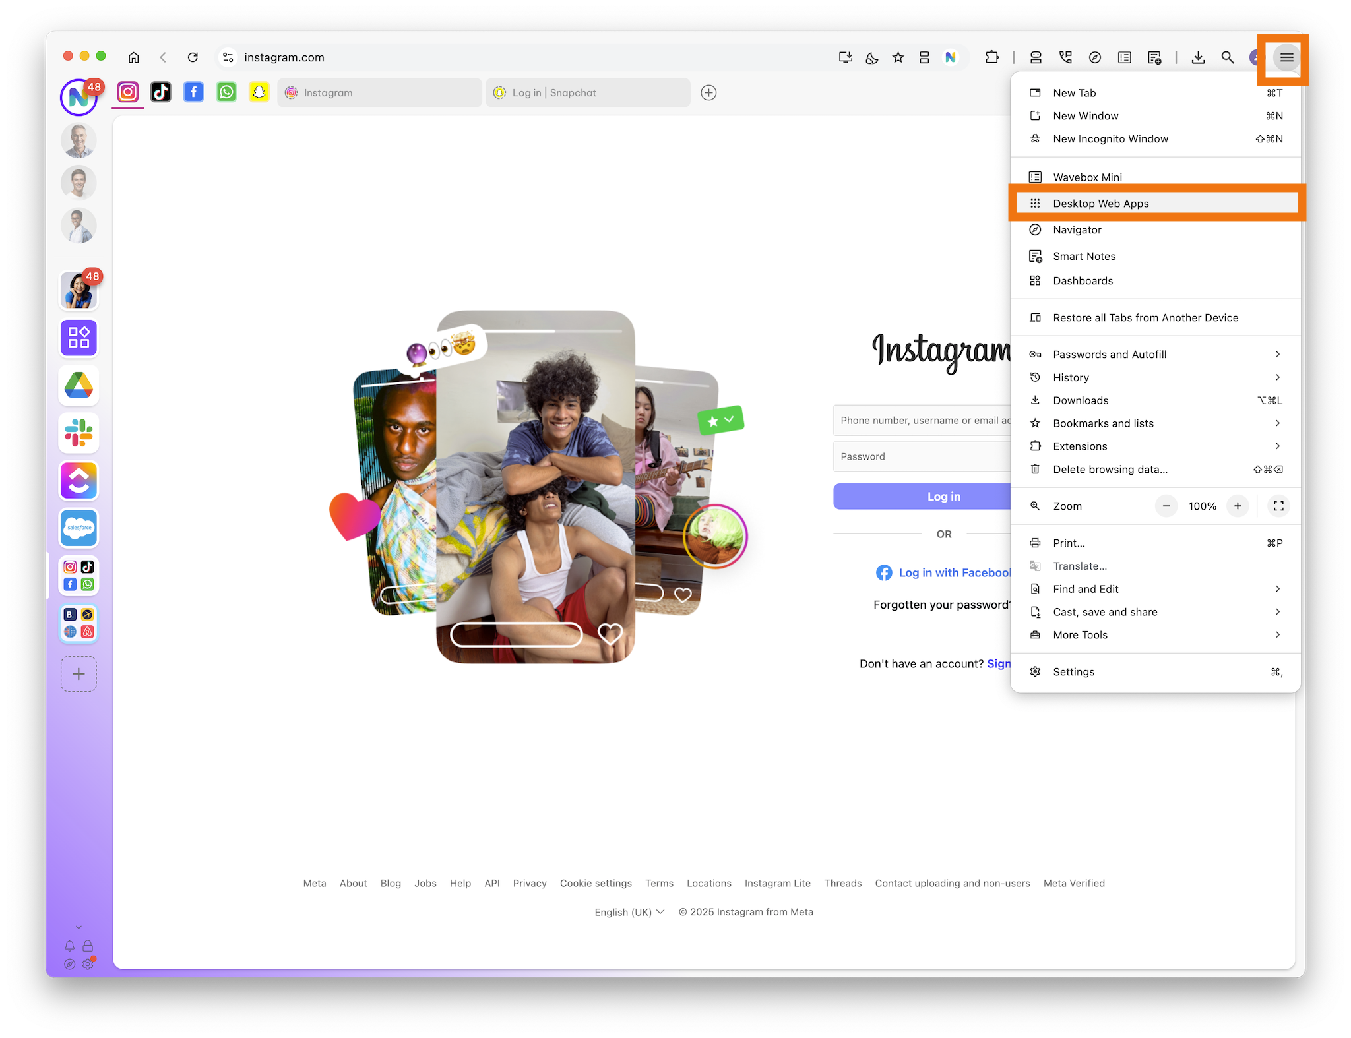Viewport: 1351px width, 1038px height.
Task: Click the Wavebox profile logo with 48 badge
Action: click(79, 97)
